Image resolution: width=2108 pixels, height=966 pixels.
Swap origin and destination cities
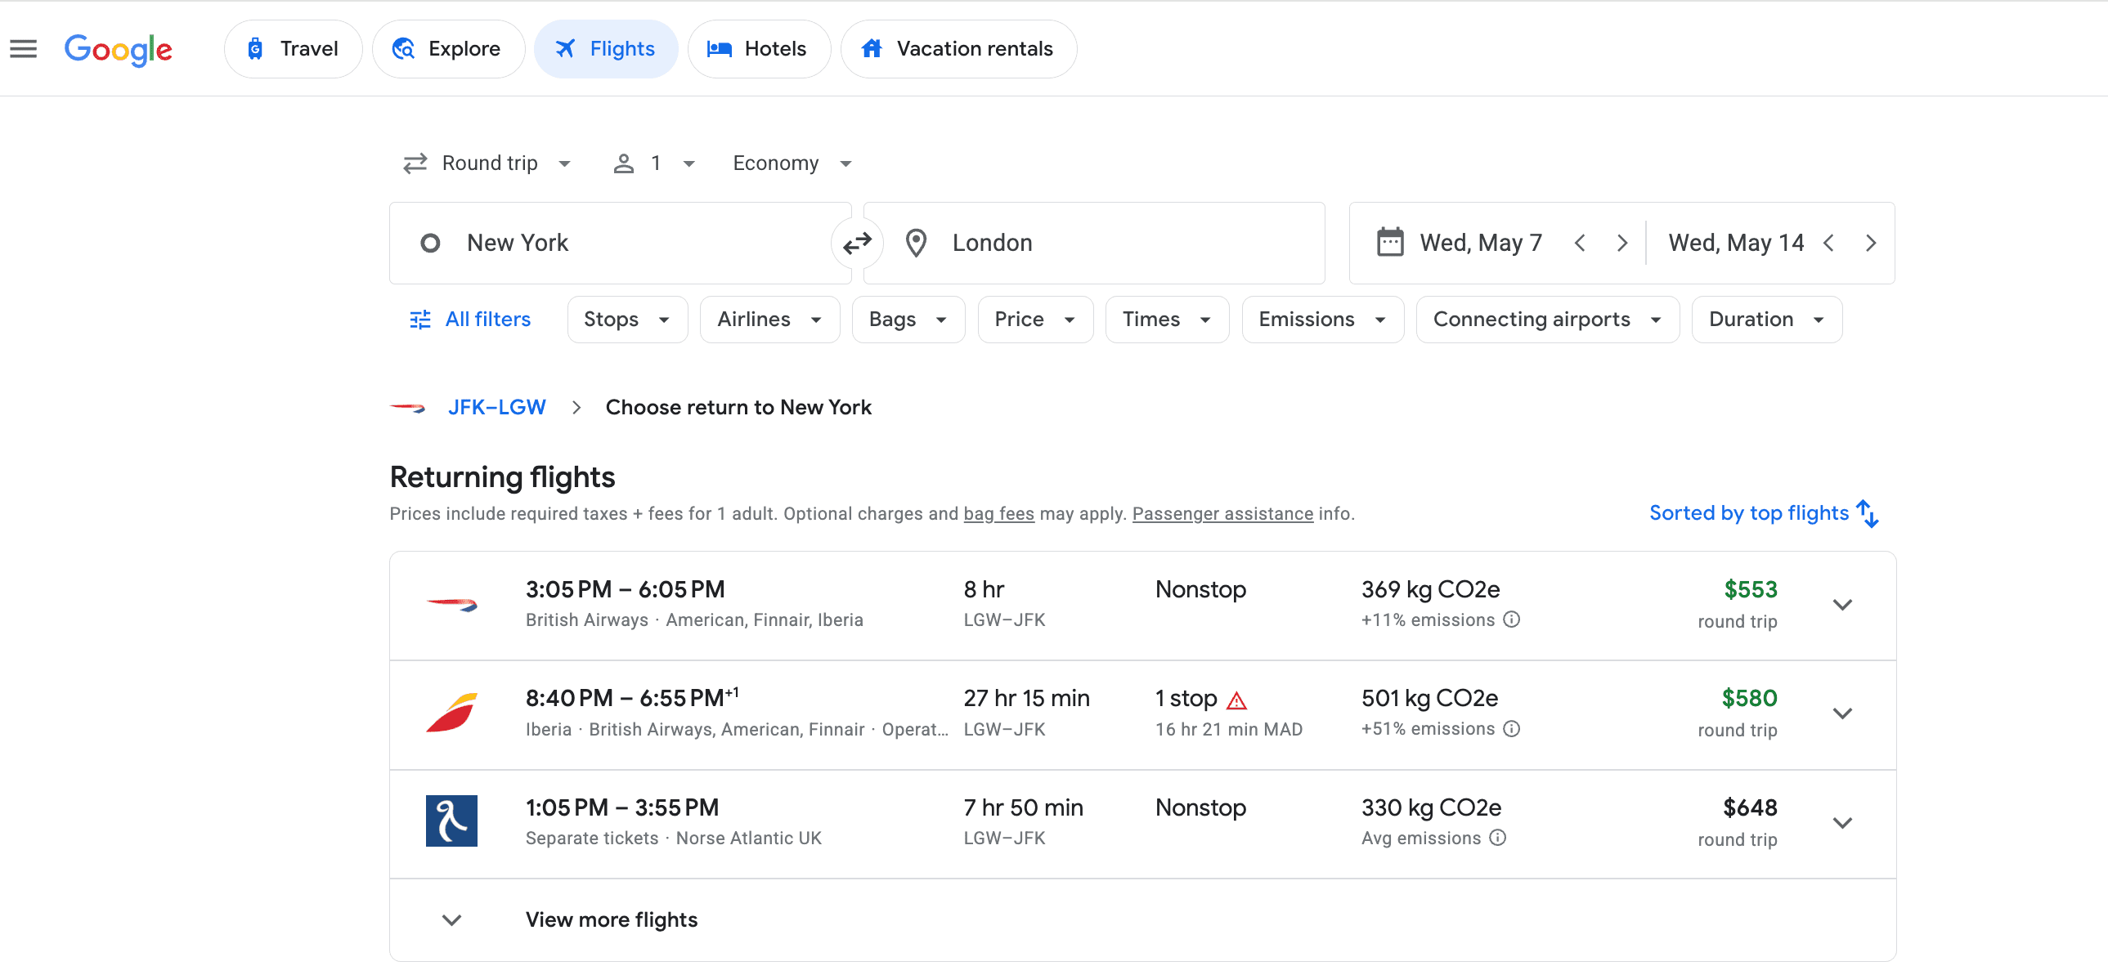click(857, 243)
